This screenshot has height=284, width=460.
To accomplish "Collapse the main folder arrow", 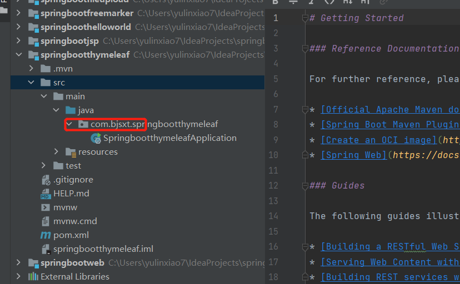I will 44,97.
